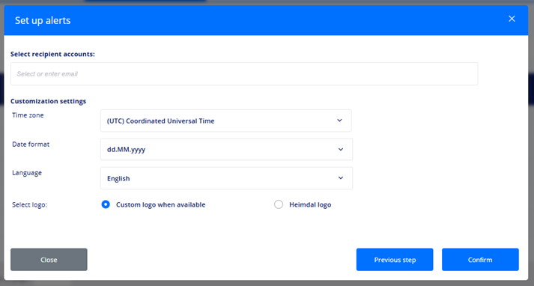The image size is (534, 286).
Task: Open the Time zone dropdown
Action: 225,121
